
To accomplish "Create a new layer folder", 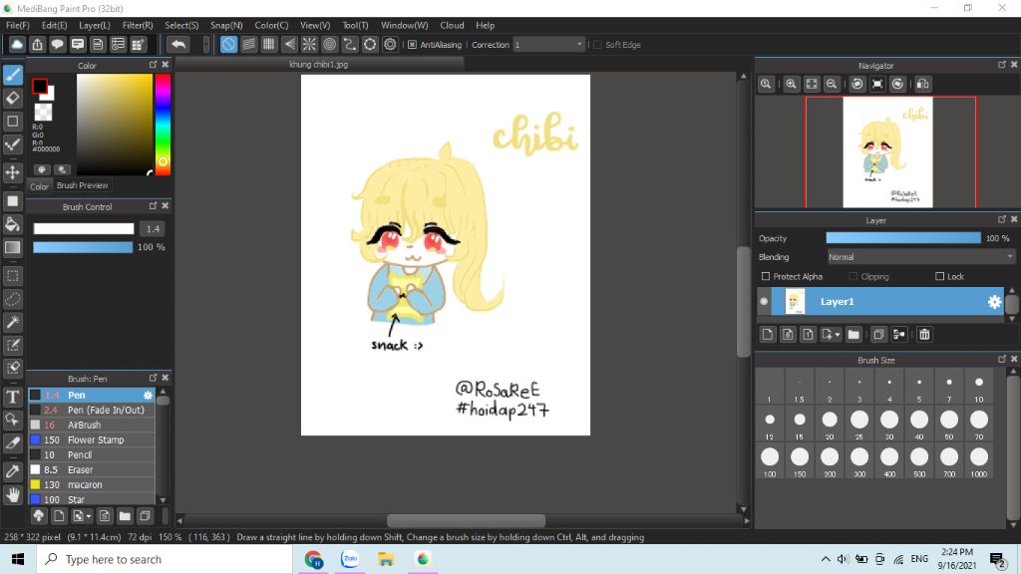I will click(853, 335).
